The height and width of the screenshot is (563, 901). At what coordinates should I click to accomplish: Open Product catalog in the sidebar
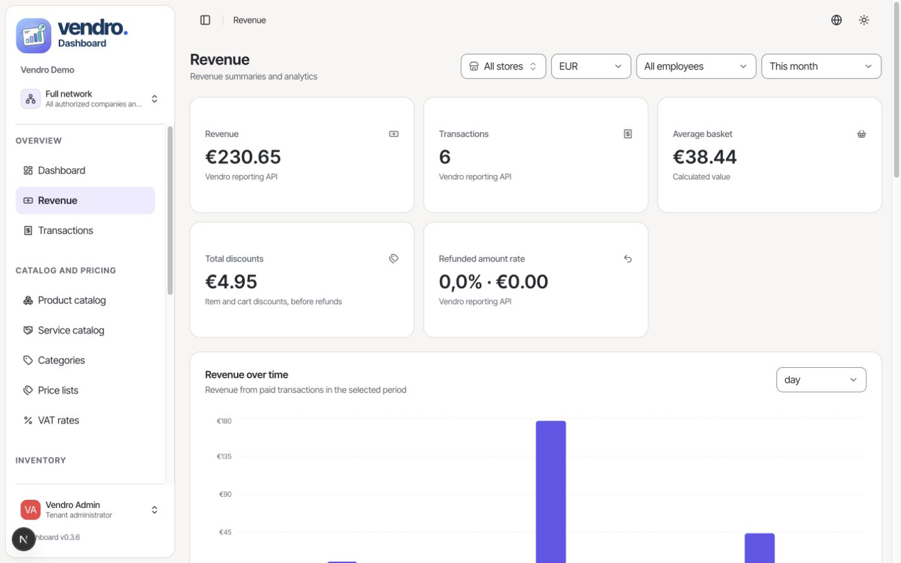pos(85,300)
